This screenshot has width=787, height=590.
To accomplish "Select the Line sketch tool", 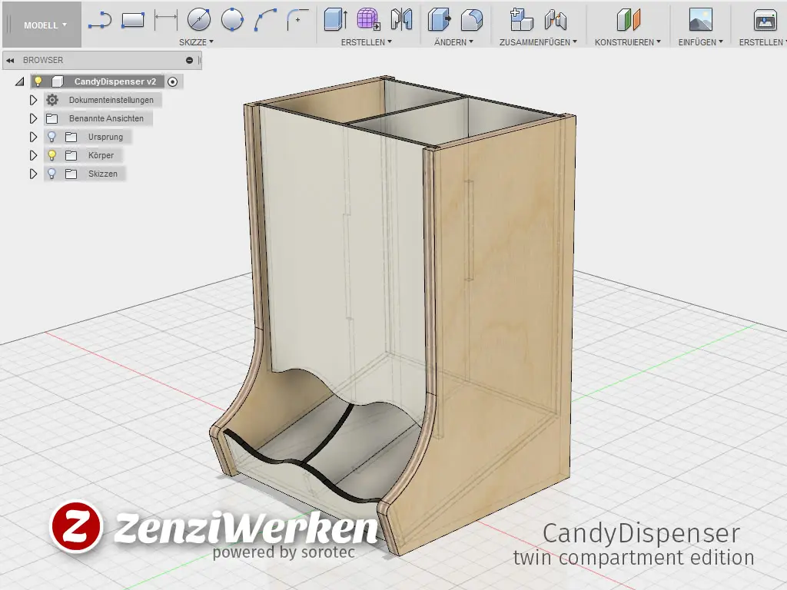I will pyautogui.click(x=99, y=21).
